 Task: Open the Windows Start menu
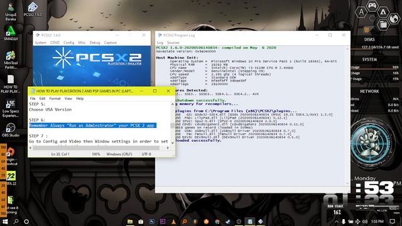[x=5, y=222]
